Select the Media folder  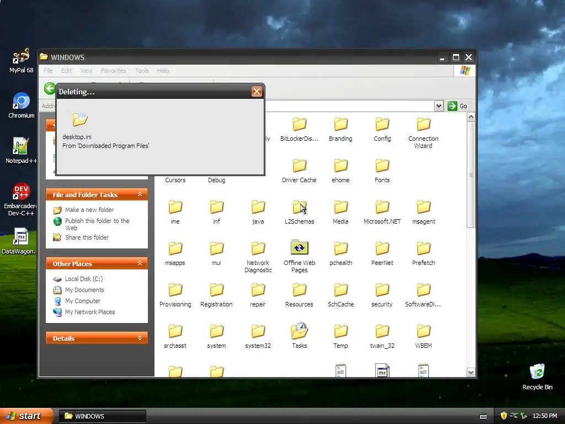[340, 211]
